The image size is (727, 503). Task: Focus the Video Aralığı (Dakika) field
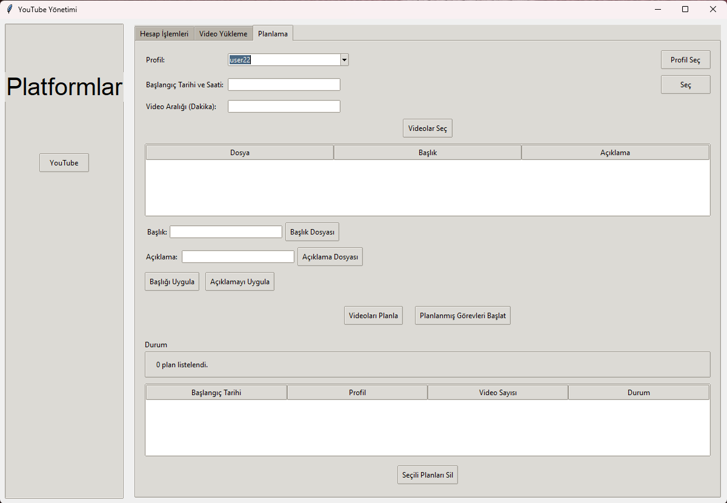pos(284,107)
